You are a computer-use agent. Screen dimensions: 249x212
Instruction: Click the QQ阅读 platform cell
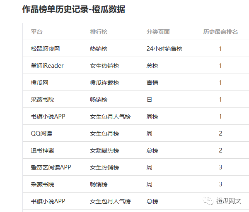[x=41, y=133]
